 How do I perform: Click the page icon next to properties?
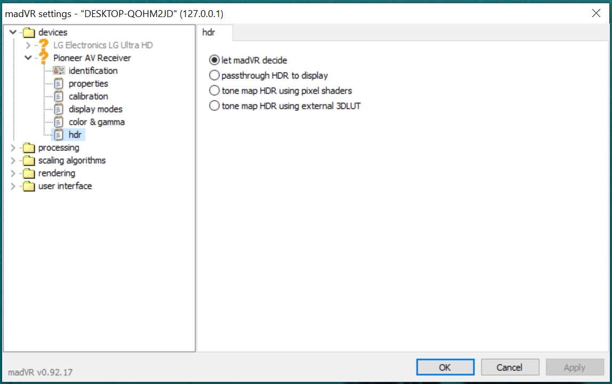58,83
